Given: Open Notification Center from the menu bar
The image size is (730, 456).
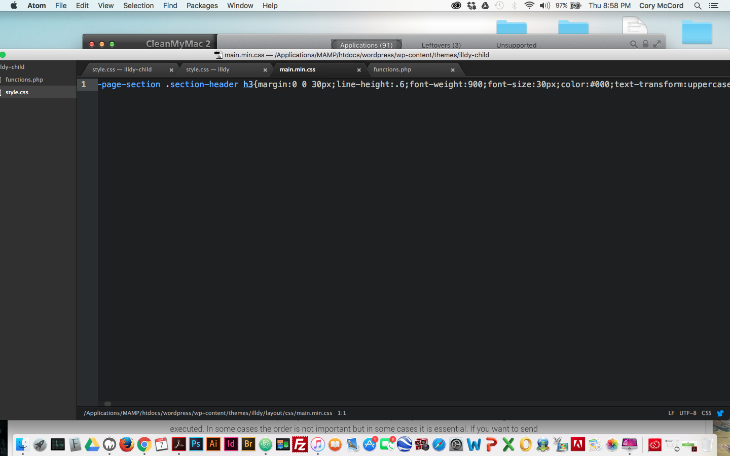Looking at the screenshot, I should click(714, 6).
